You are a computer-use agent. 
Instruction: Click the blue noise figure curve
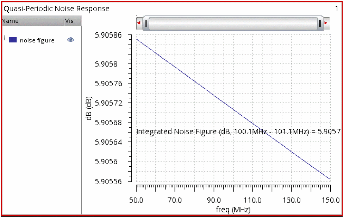(233, 109)
